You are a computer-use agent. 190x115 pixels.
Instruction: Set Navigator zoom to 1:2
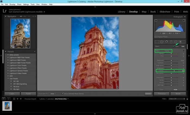33,16
